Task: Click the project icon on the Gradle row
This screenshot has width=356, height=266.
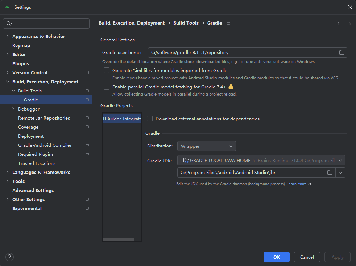Action: pos(87,100)
